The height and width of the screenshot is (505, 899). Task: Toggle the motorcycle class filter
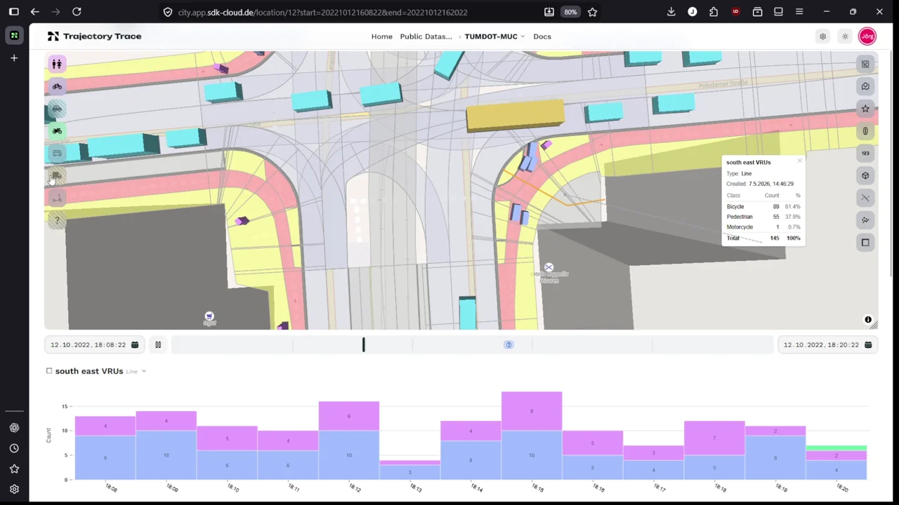click(57, 131)
